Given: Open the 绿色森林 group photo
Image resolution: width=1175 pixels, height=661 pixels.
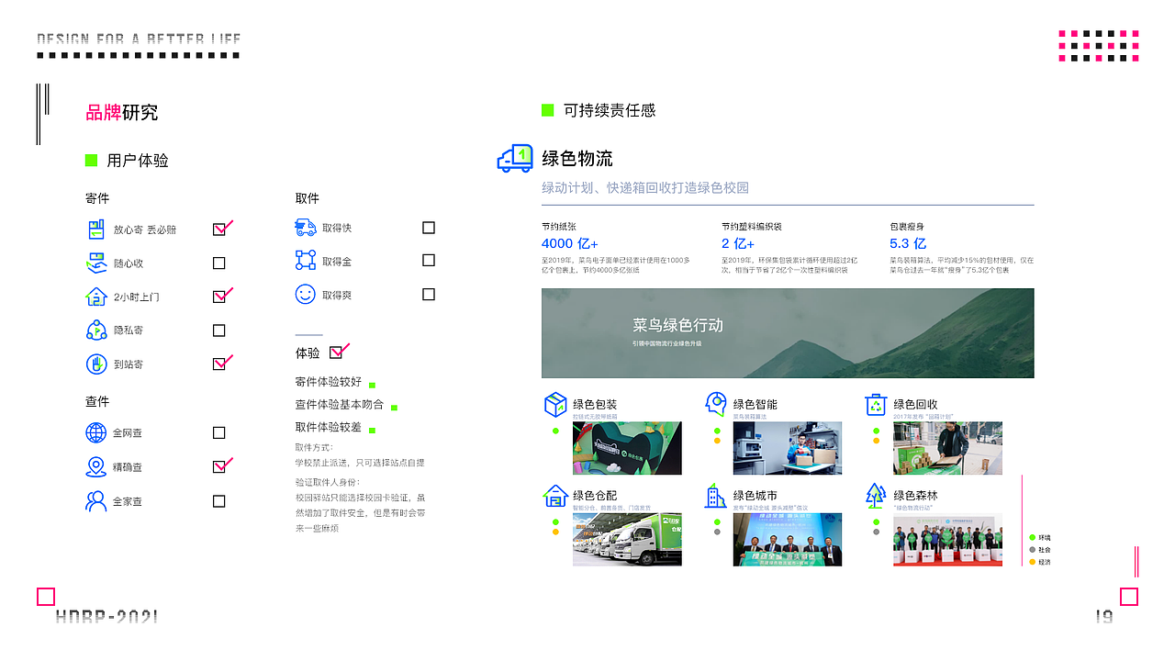Looking at the screenshot, I should [947, 540].
